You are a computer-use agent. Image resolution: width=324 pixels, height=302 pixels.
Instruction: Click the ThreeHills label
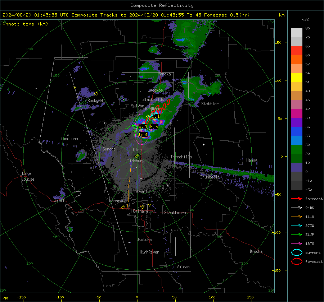[181, 157]
